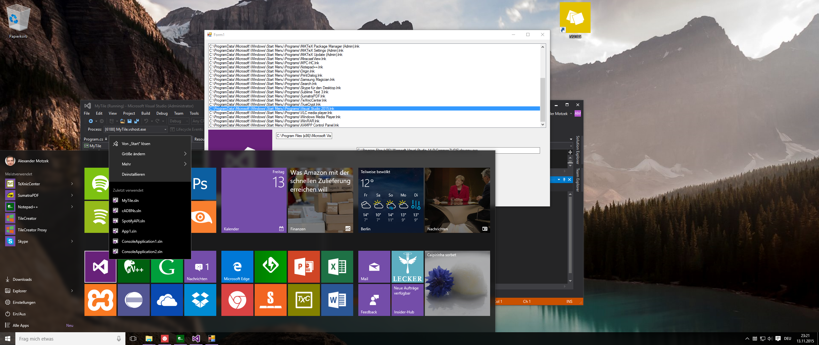Select the Visual Studio 2015.lnk list row
The image size is (819, 345).
click(374, 109)
